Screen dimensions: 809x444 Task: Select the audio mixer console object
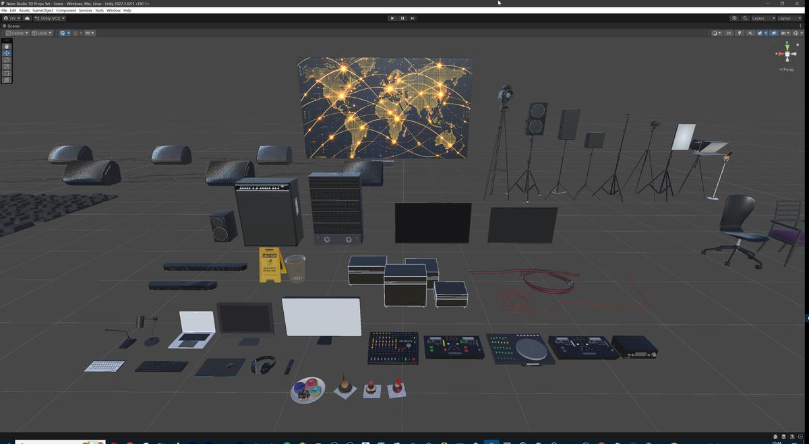(393, 347)
